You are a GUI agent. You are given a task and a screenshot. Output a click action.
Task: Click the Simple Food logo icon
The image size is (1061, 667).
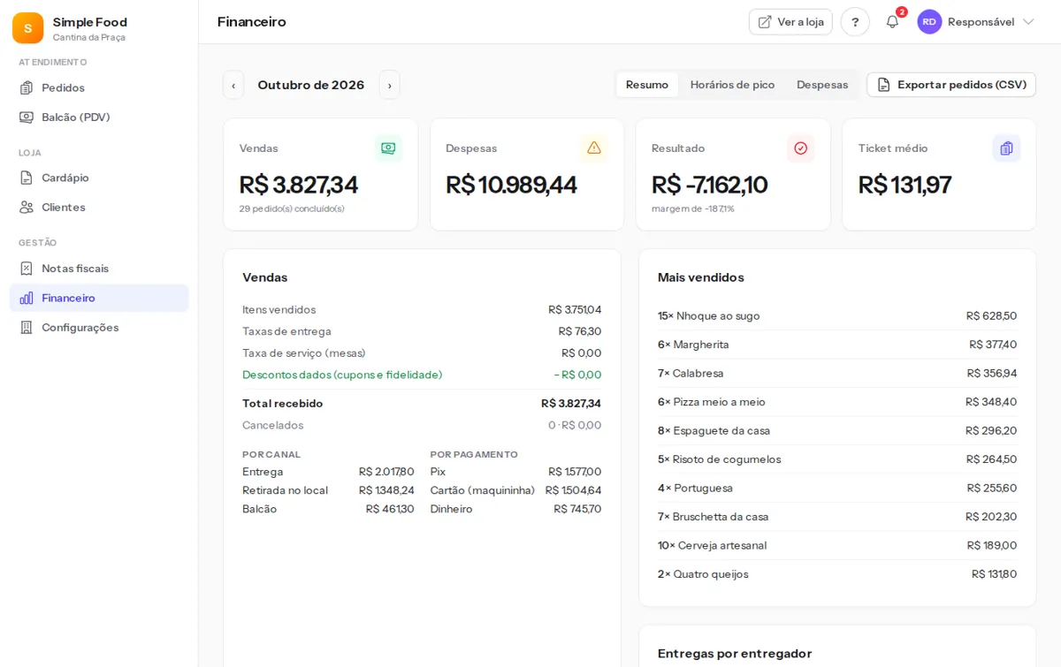click(27, 28)
